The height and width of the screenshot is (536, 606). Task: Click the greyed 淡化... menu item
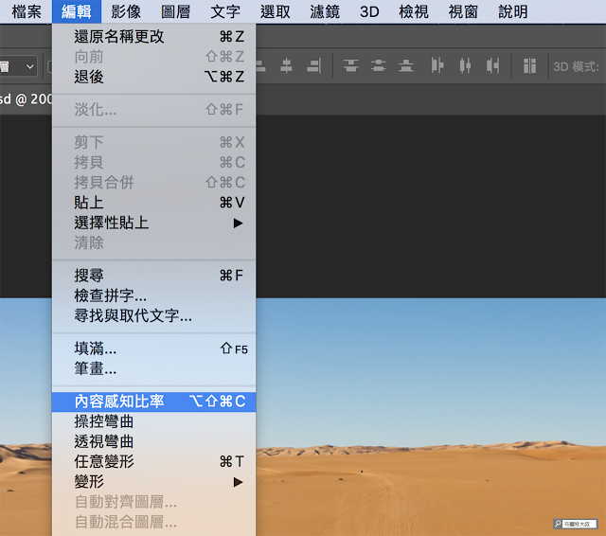pyautogui.click(x=153, y=110)
